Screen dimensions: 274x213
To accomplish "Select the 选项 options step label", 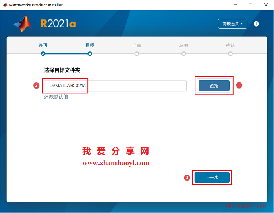I will coord(183,45).
